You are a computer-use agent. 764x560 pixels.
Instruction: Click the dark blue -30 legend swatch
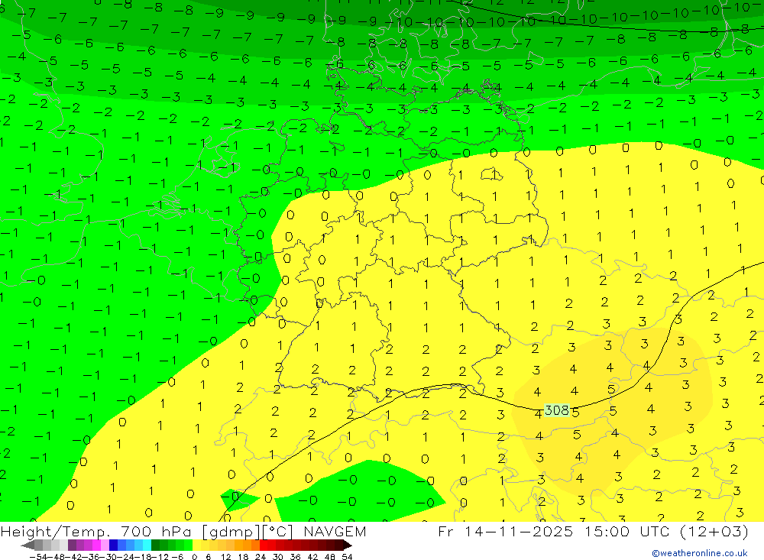click(x=113, y=545)
